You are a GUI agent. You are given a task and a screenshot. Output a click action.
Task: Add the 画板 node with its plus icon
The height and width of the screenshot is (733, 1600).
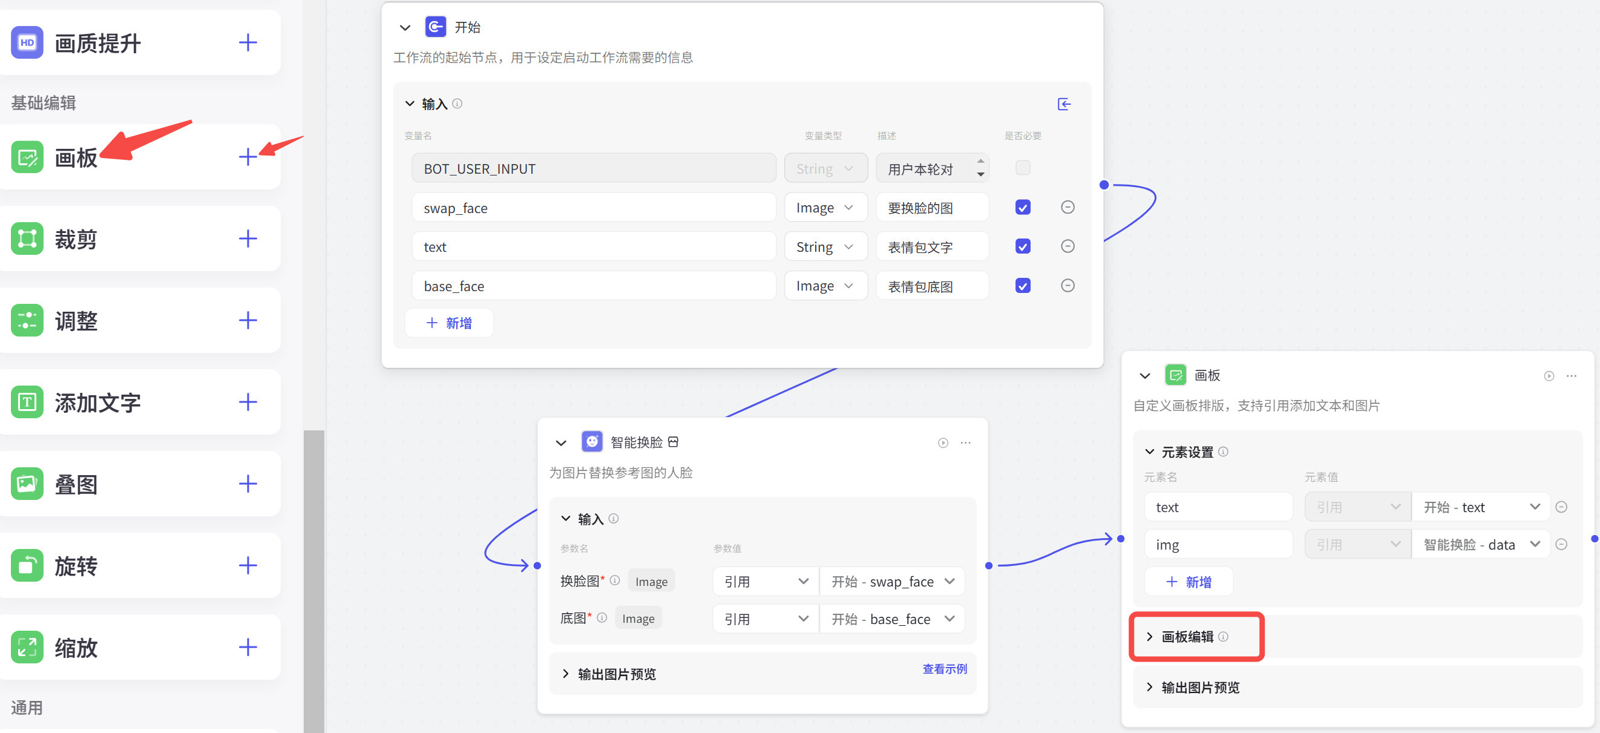click(x=248, y=157)
